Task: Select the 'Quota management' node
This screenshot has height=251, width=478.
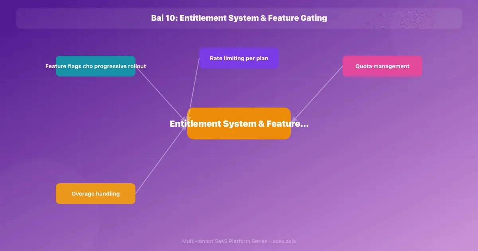Action: pyautogui.click(x=382, y=66)
